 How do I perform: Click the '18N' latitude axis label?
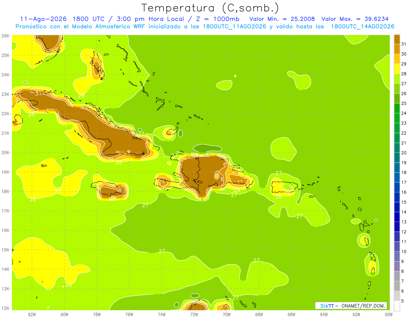click(5, 191)
